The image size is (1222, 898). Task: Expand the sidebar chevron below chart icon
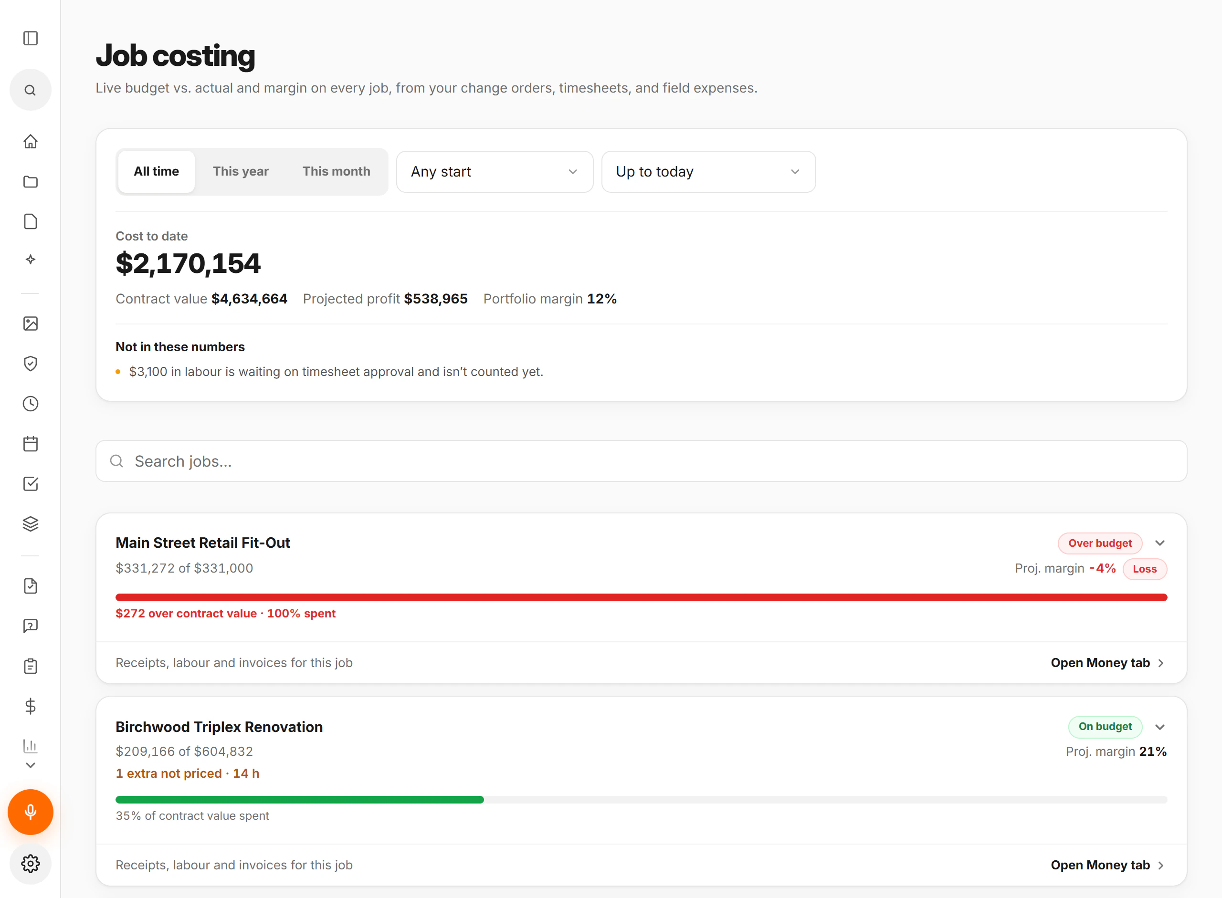tap(31, 765)
